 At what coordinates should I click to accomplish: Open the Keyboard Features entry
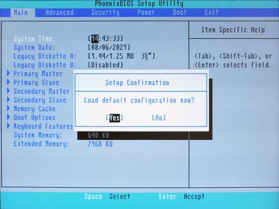click(43, 127)
